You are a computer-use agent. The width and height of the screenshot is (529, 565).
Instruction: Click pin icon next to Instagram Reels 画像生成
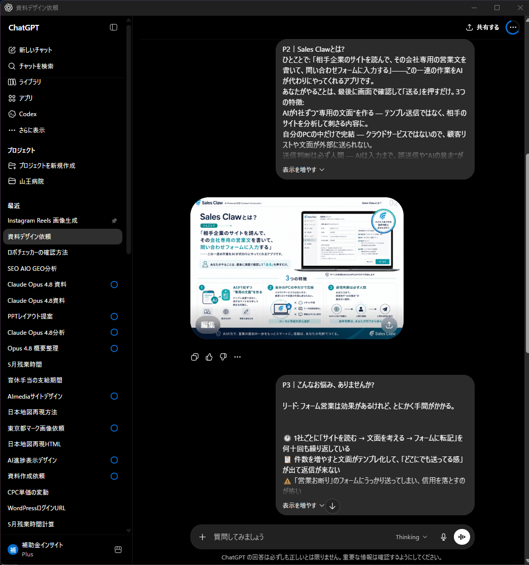114,221
